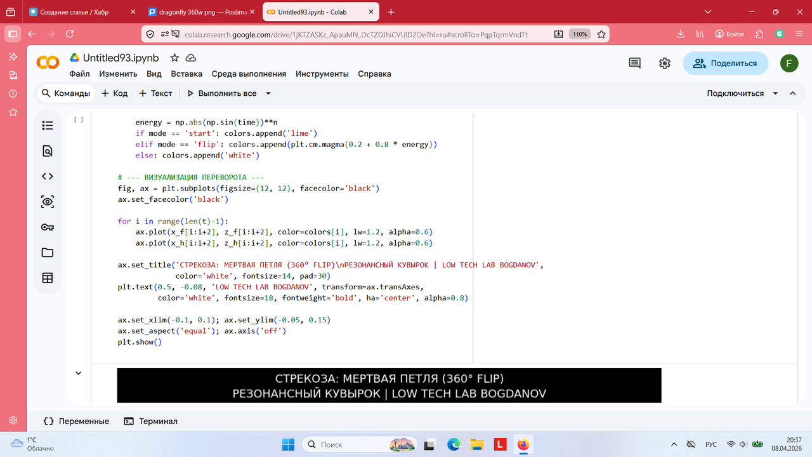
Task: Open the Инструменты menu
Action: pos(322,74)
